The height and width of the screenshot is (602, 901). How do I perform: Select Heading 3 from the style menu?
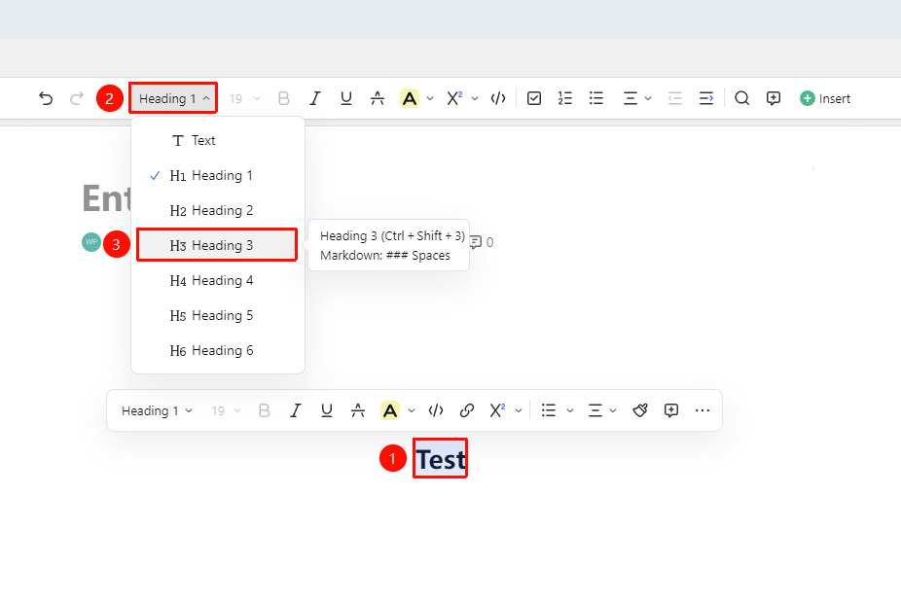[x=217, y=245]
